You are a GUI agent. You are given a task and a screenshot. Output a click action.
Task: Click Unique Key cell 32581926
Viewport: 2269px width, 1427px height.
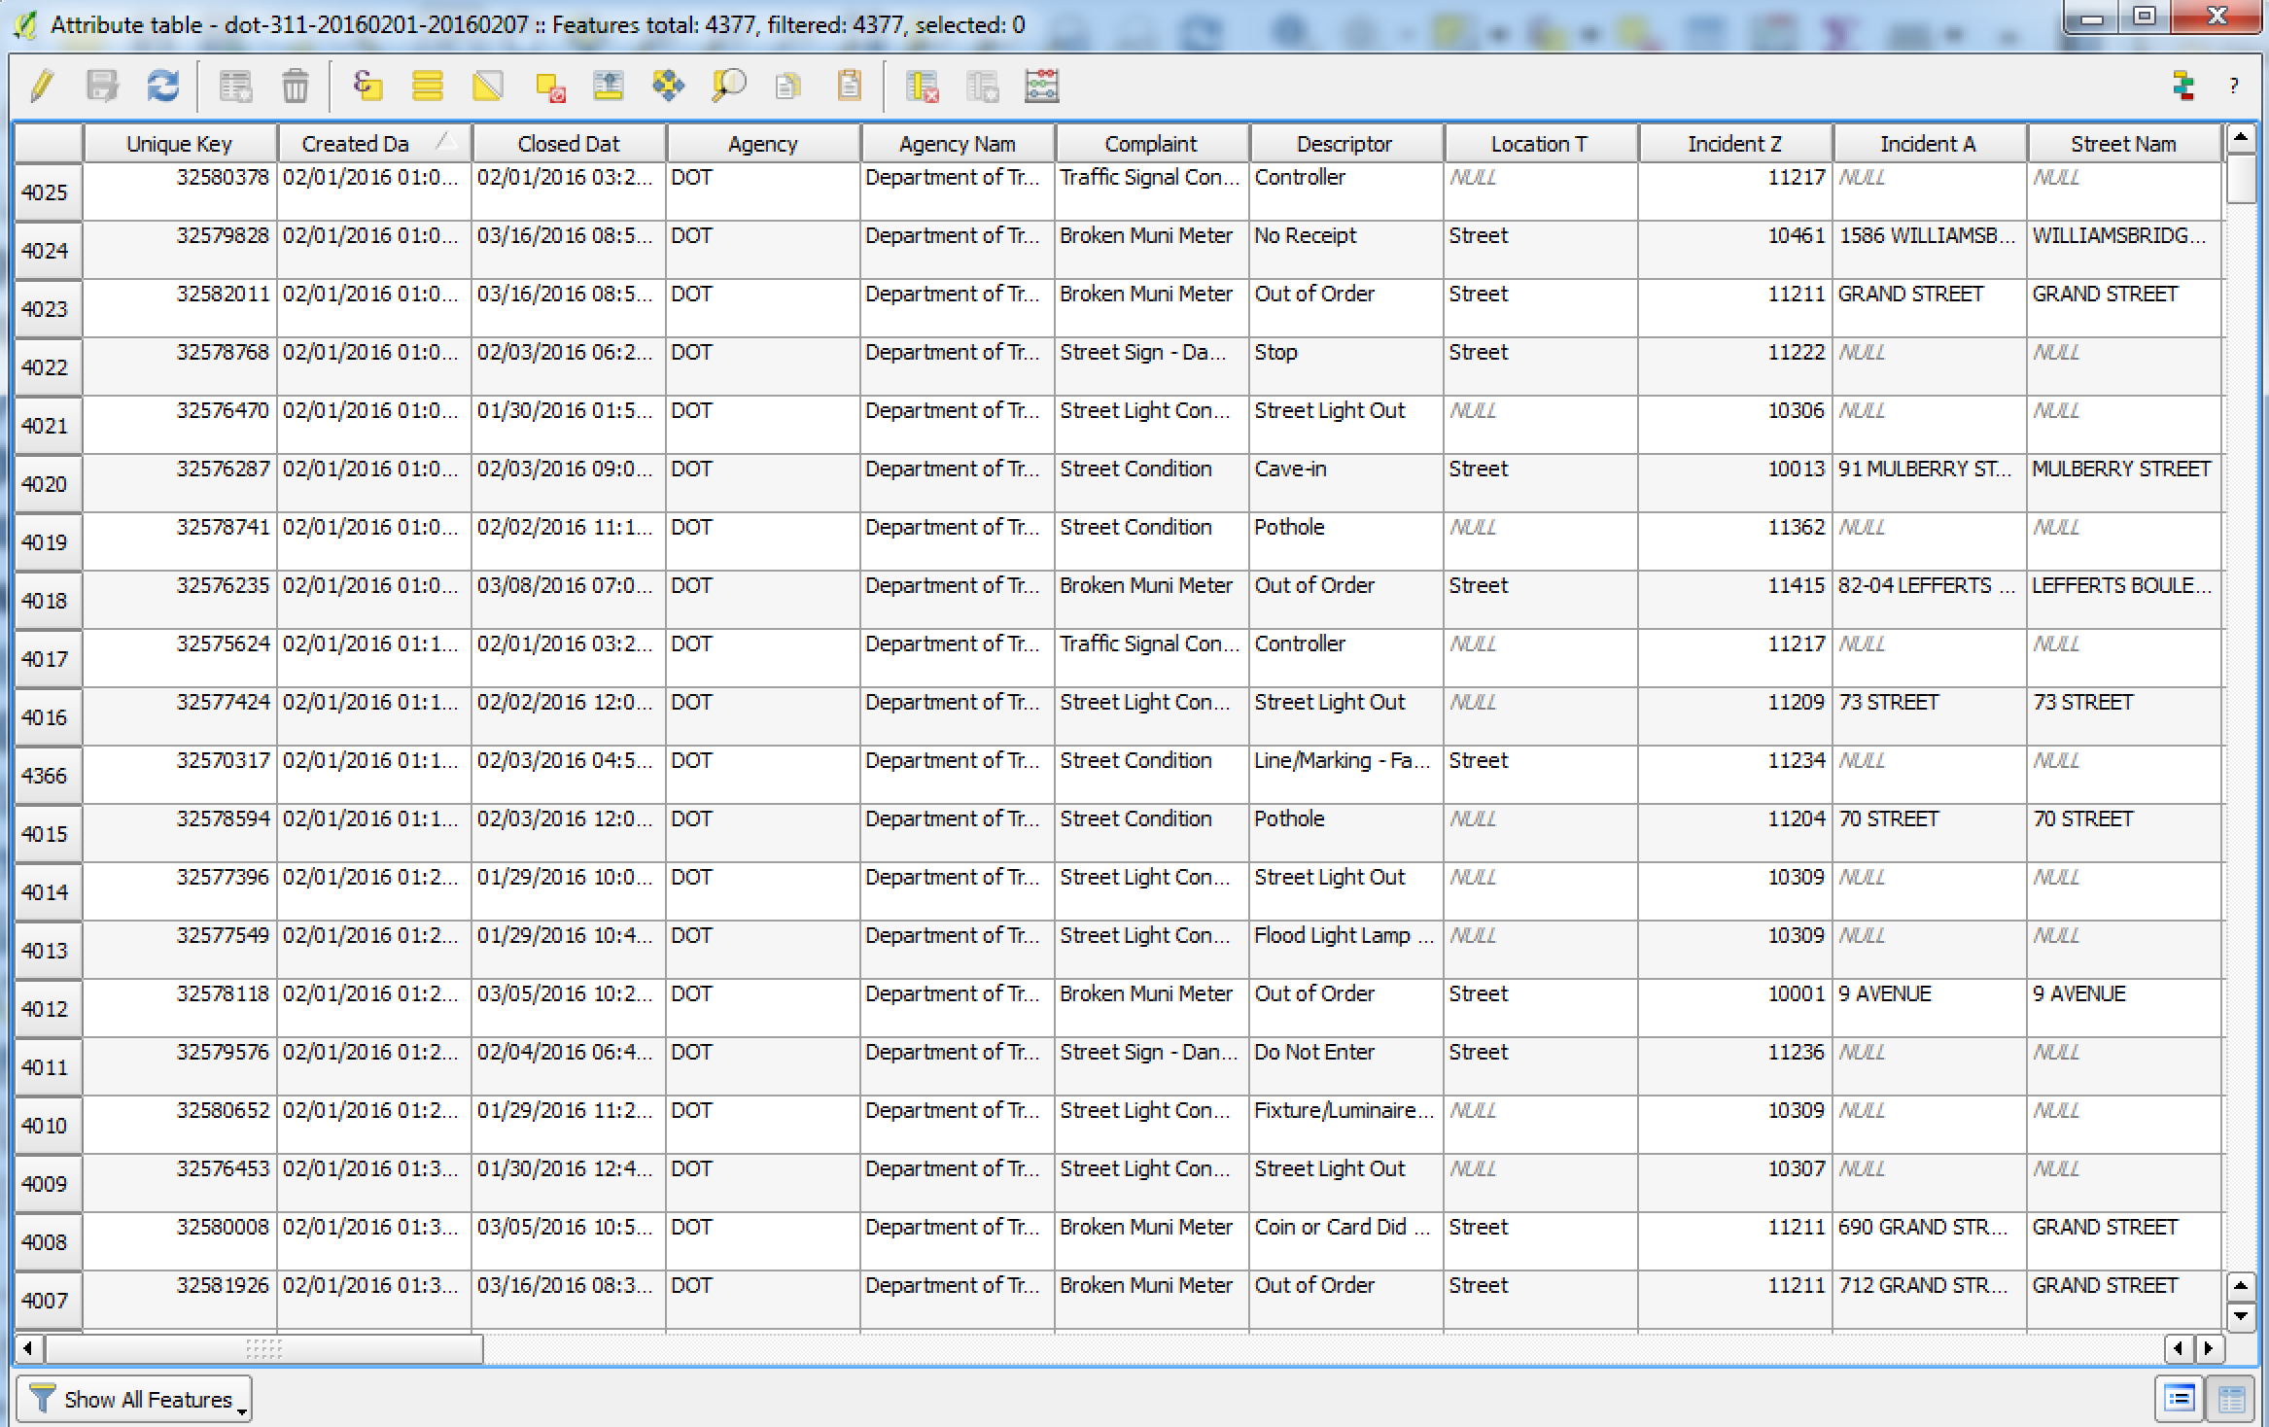pyautogui.click(x=180, y=1300)
